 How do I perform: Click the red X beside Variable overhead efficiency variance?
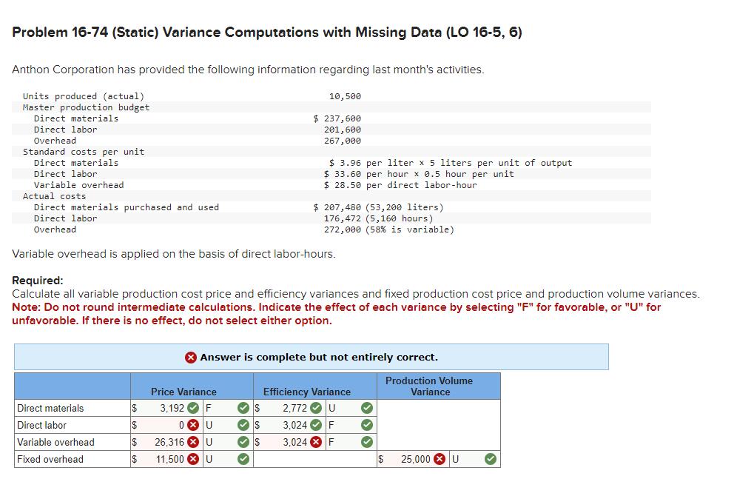pos(317,442)
